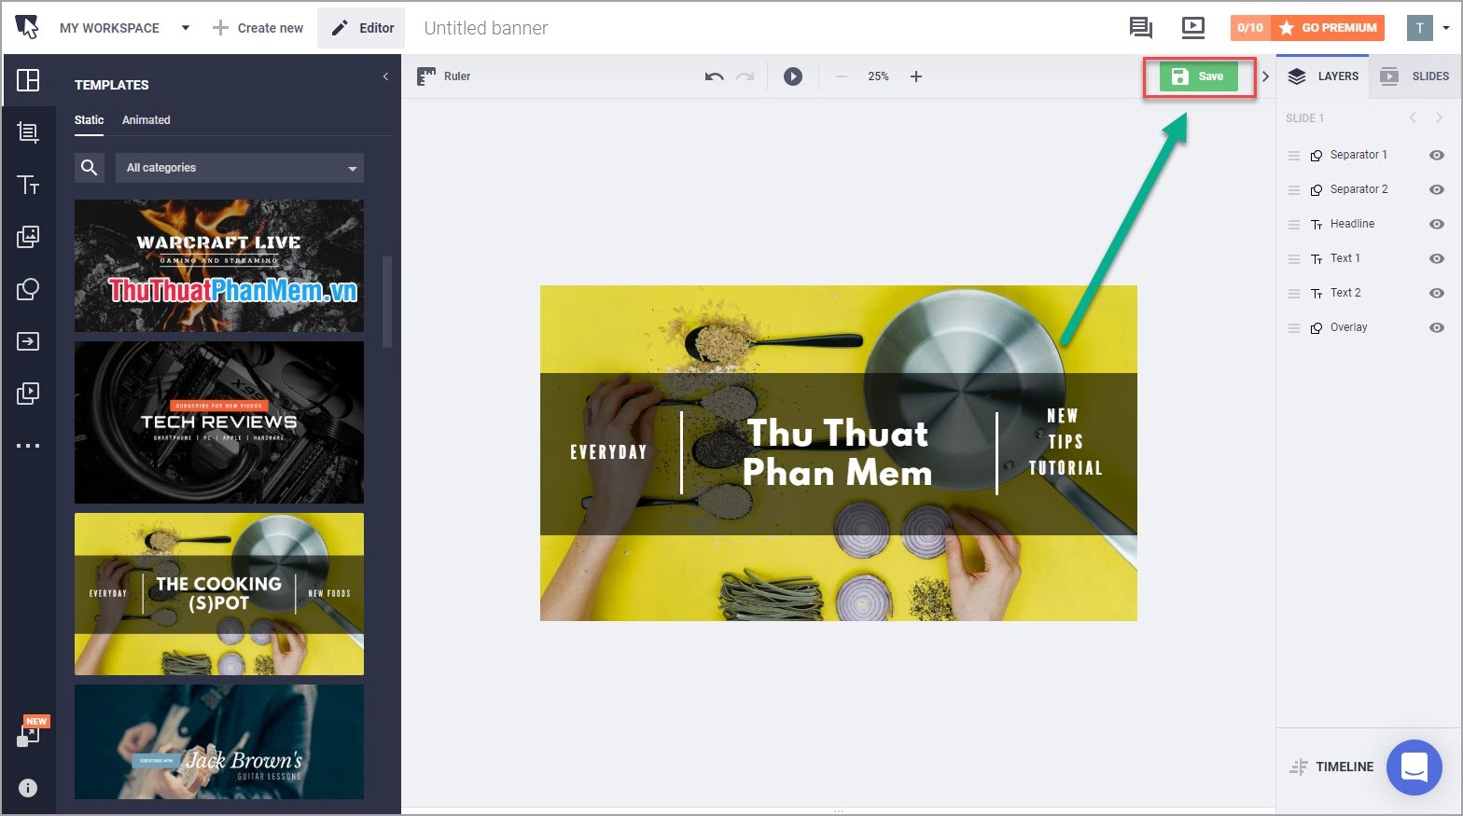Collapse the Templates panel chevron

(385, 77)
